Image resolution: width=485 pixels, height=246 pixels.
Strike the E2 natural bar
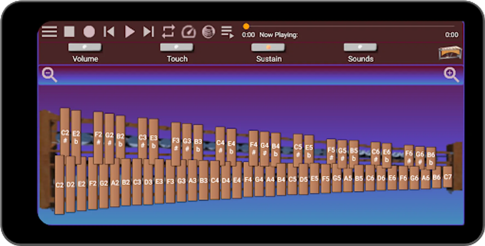82,184
